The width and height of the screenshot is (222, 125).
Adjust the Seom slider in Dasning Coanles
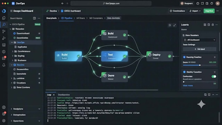click(200, 65)
